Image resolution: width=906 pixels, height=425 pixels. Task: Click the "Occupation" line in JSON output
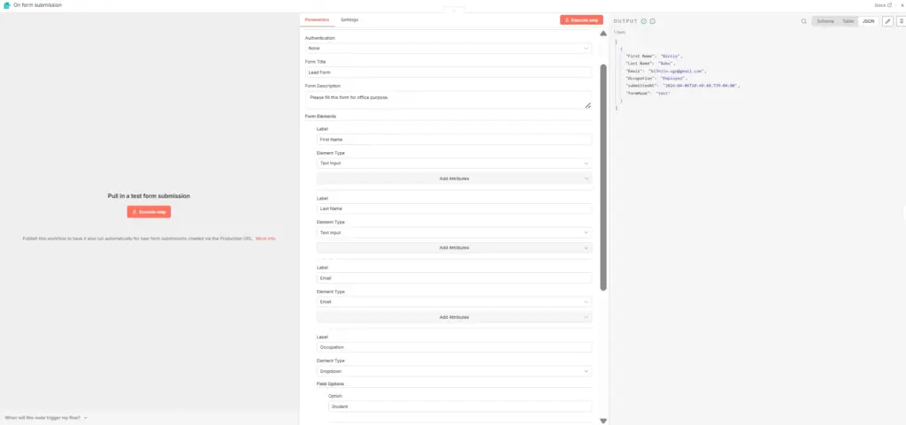tap(656, 78)
